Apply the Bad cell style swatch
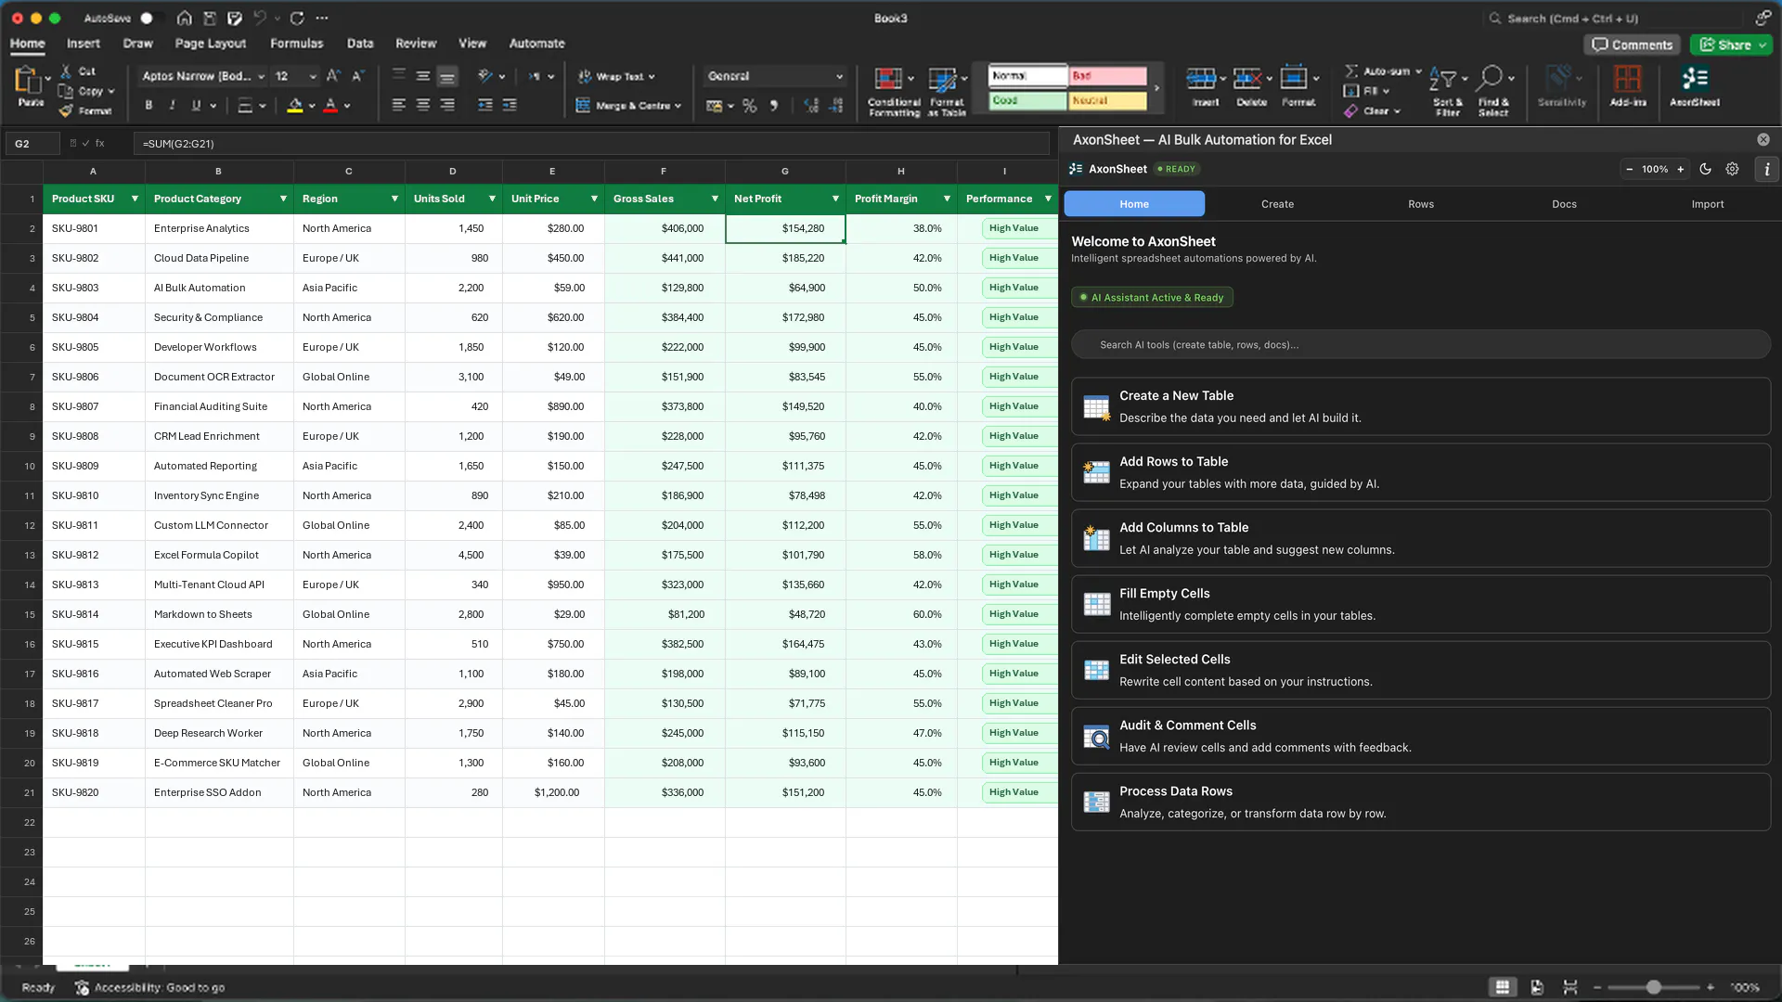 click(1108, 76)
